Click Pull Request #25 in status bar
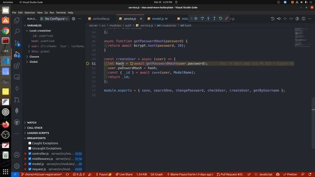 (x=230, y=175)
